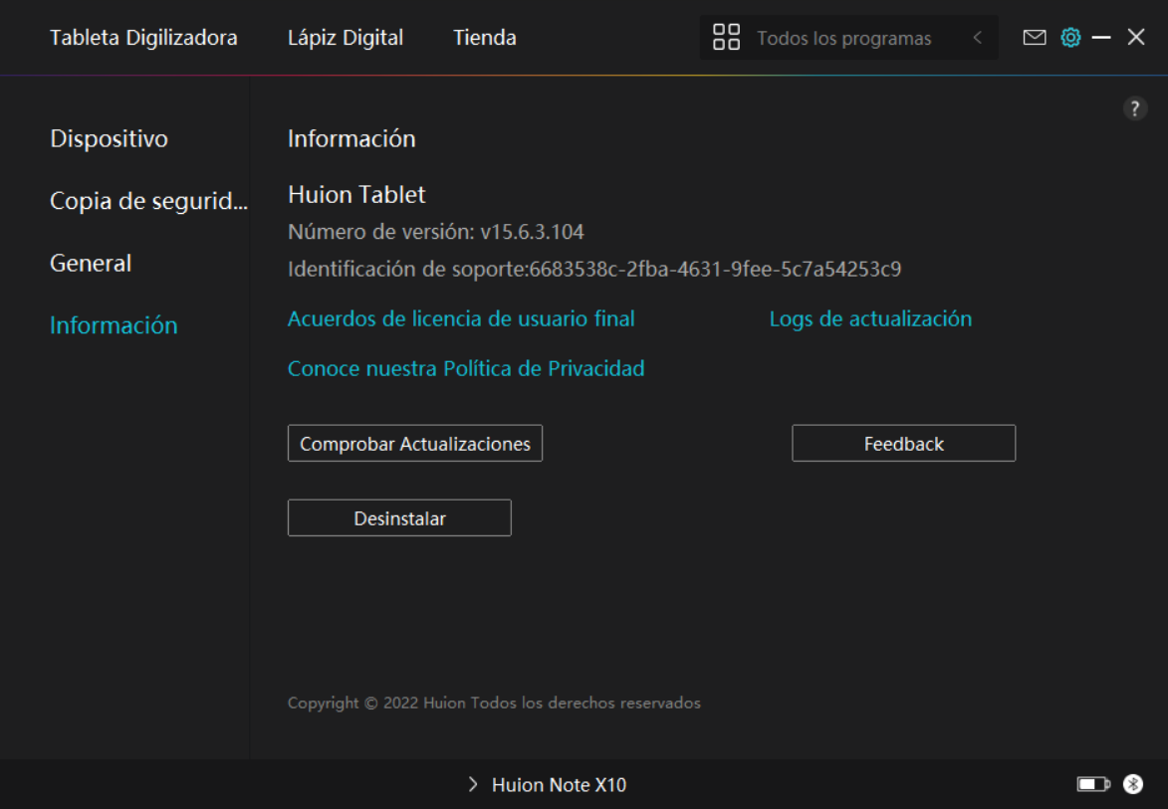Viewport: 1168px width, 809px height.
Task: Click the Copyright 2022 Huion footer text
Action: coord(494,703)
